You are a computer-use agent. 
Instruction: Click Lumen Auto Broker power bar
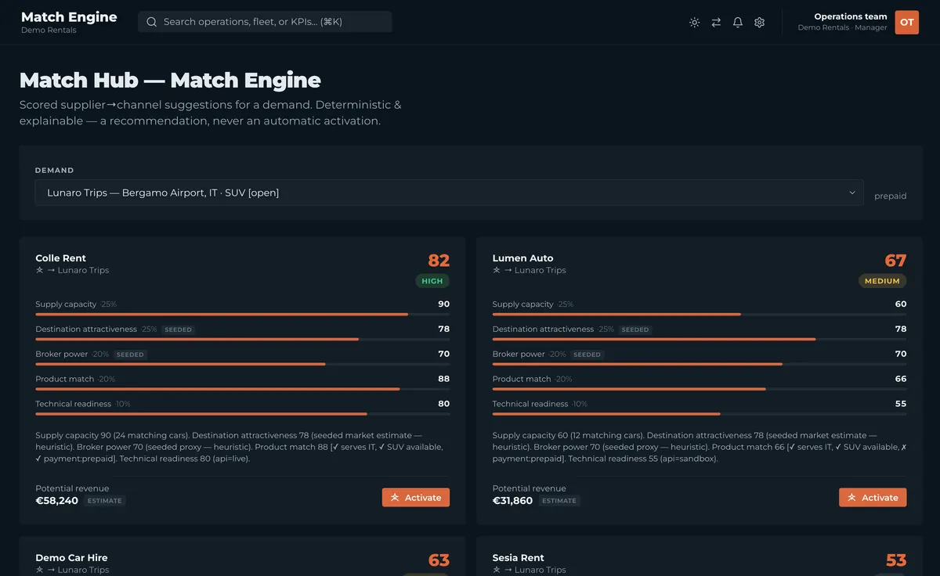coord(700,364)
